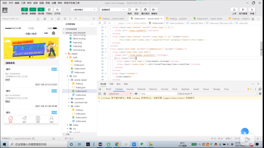Copy the page path icon

point(34,139)
